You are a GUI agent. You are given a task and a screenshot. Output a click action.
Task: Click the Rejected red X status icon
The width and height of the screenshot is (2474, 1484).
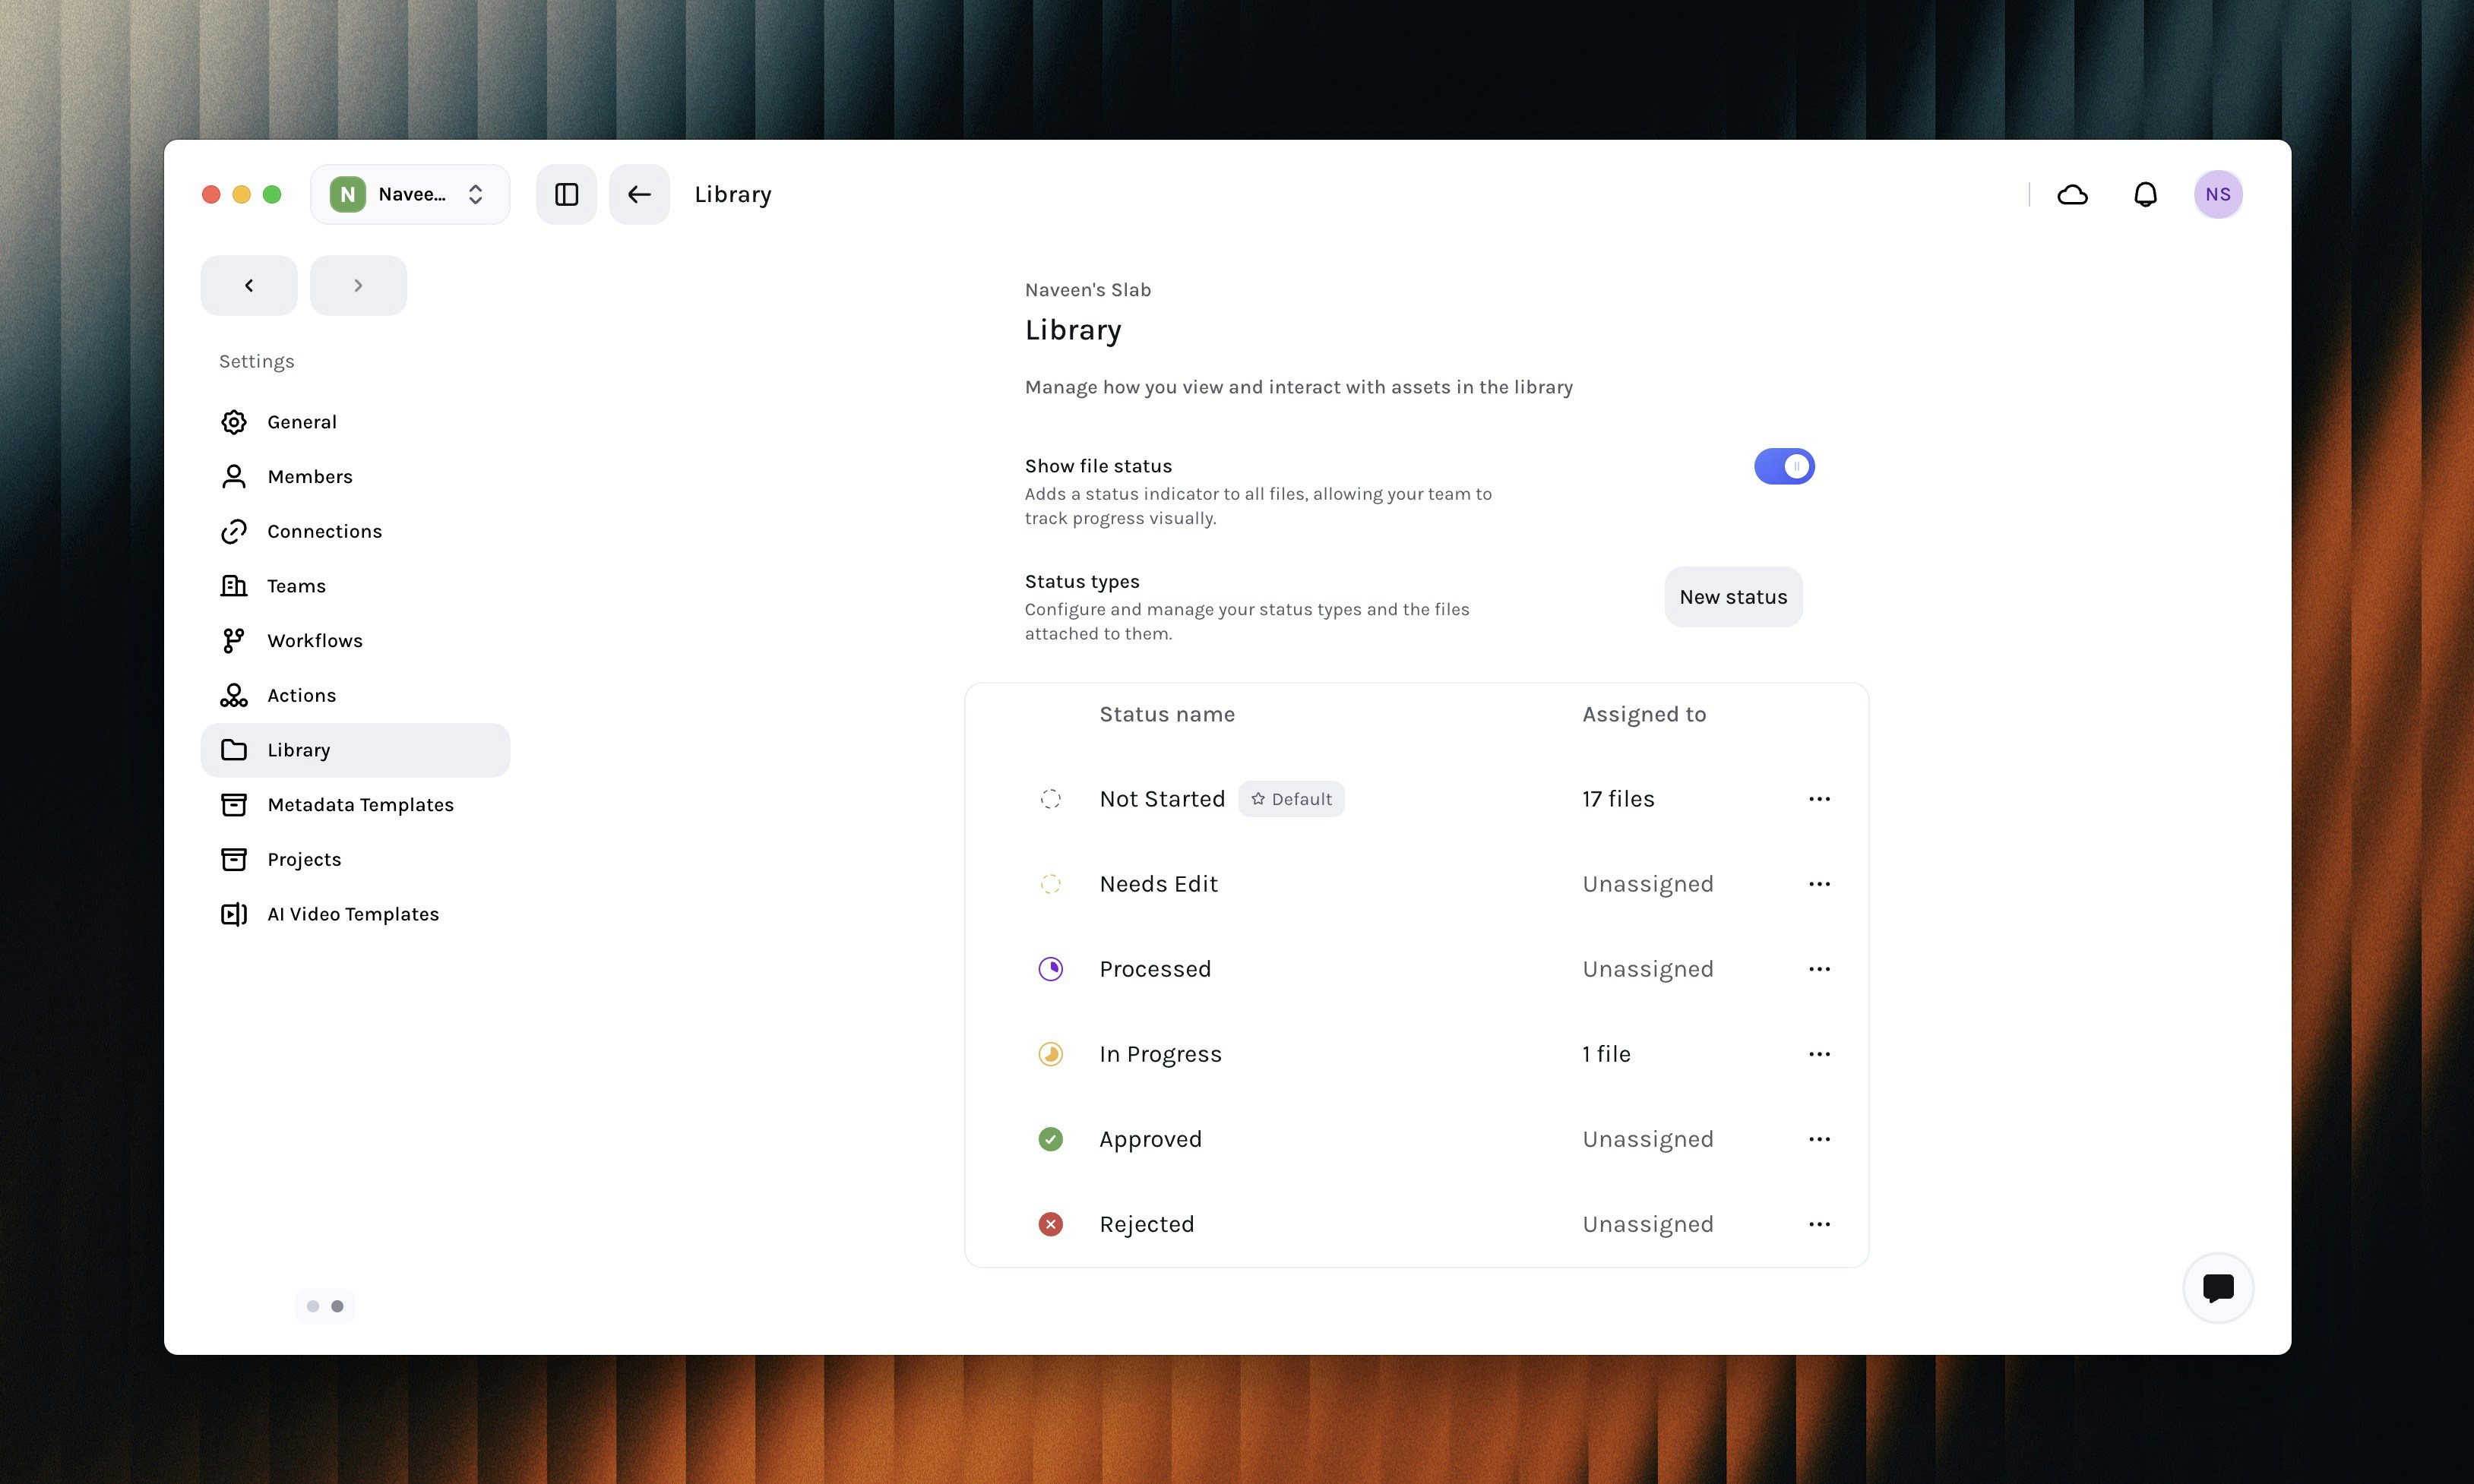pos(1050,1224)
